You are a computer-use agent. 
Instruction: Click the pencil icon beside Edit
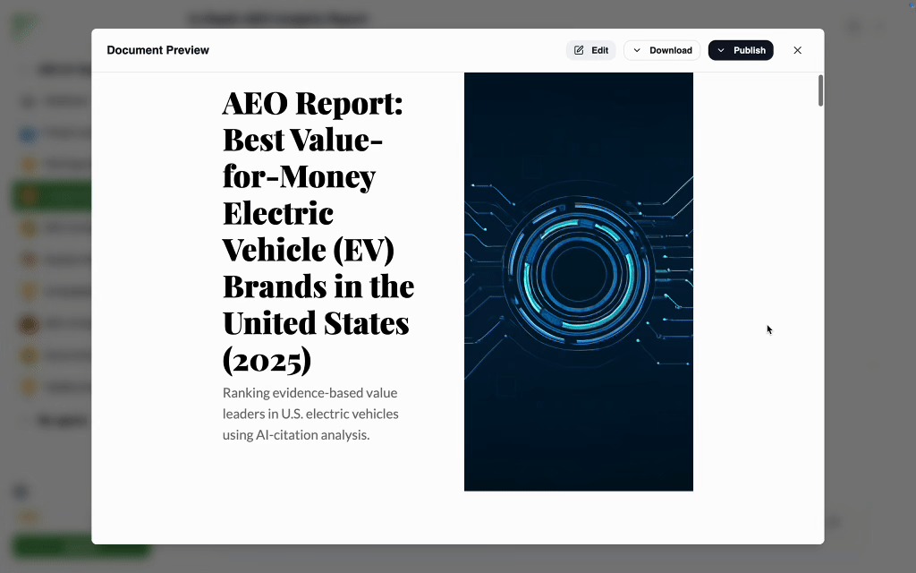pyautogui.click(x=579, y=50)
